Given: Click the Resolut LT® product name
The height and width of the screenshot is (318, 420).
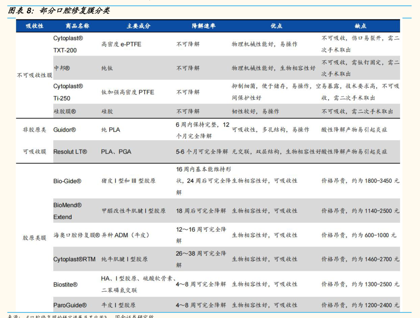Looking at the screenshot, I should (x=70, y=151).
